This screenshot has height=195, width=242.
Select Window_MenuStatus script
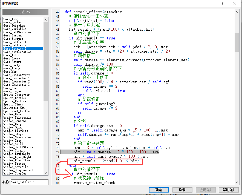pos(17,137)
